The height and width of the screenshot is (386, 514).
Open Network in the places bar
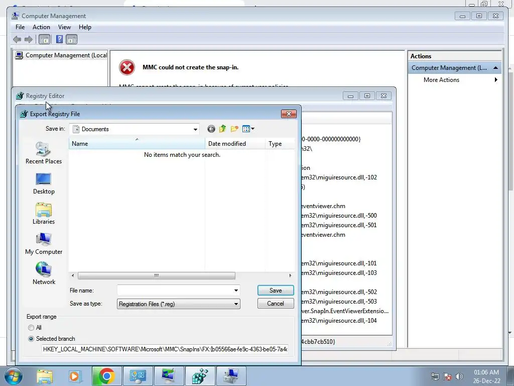(44, 273)
